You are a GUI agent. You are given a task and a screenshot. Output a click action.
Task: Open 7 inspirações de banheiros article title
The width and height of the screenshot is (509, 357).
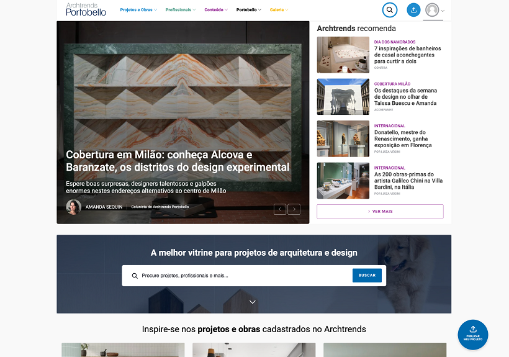[x=407, y=55]
